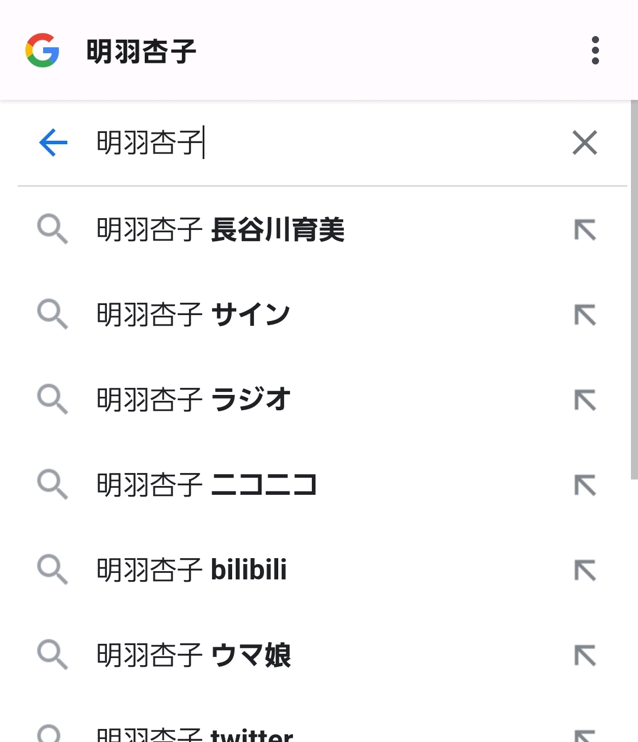Fill search with bilibili suggestion arrow

coord(585,570)
